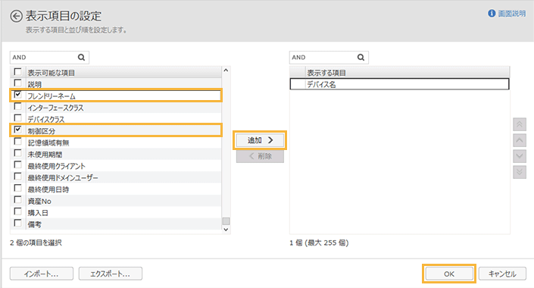Screen dimensions: 534x288
Task: Move item up one position
Action: (520, 140)
